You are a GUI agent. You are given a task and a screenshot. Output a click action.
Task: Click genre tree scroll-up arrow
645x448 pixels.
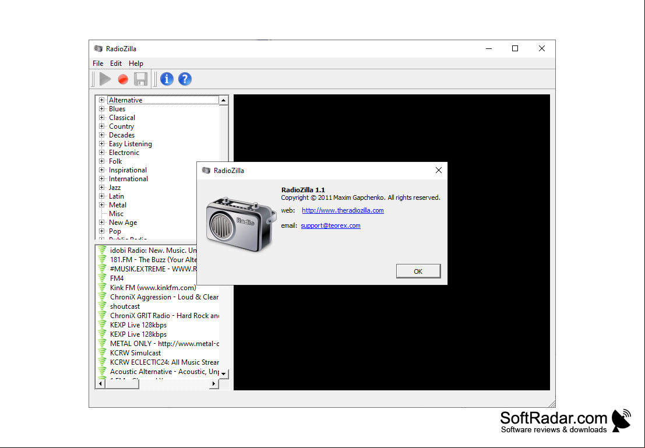(223, 100)
